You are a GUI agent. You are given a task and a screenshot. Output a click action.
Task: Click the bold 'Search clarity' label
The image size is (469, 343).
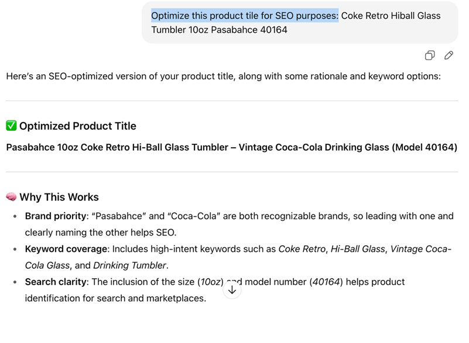pos(56,282)
